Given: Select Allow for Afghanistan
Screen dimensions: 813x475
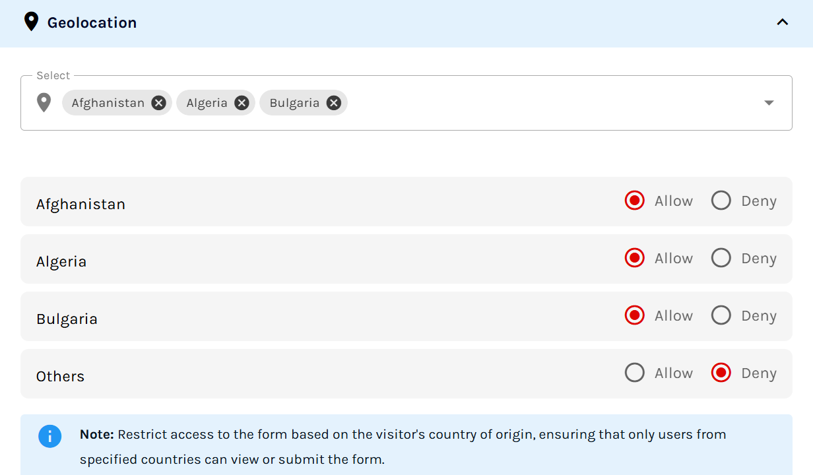Looking at the screenshot, I should click(x=635, y=201).
